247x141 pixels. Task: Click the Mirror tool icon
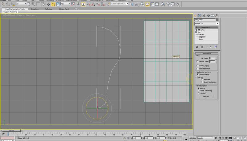(132, 4)
